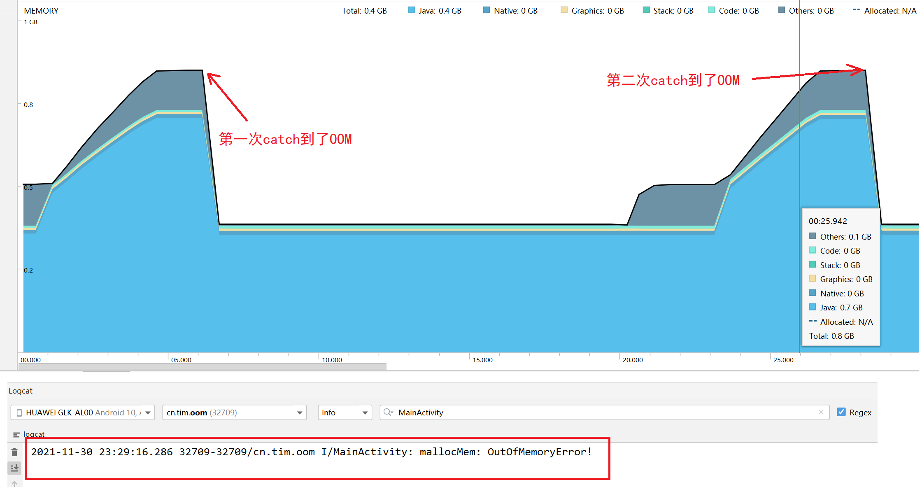Click the magnifier icon in search field
Viewport: 922px width, 487px height.
tap(388, 412)
